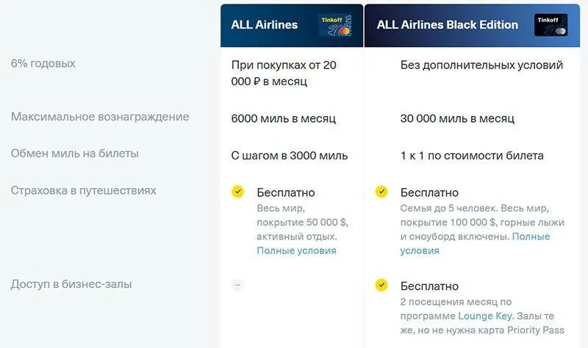Click the Обмен миль на билеты label
Screen dimensions: 588x348
(x=75, y=153)
